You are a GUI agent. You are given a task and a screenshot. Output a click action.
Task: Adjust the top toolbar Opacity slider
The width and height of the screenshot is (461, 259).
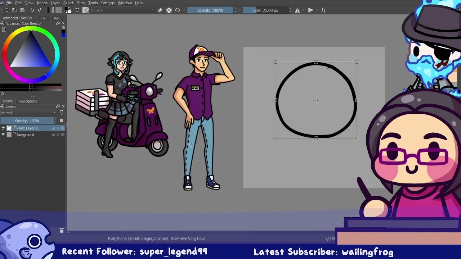coord(210,10)
